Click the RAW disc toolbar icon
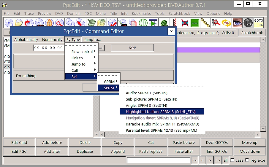269x167 pixels. pyautogui.click(x=39, y=23)
